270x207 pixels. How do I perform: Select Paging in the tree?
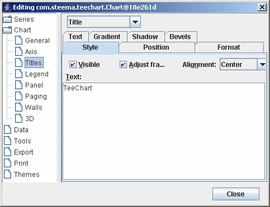pyautogui.click(x=36, y=97)
